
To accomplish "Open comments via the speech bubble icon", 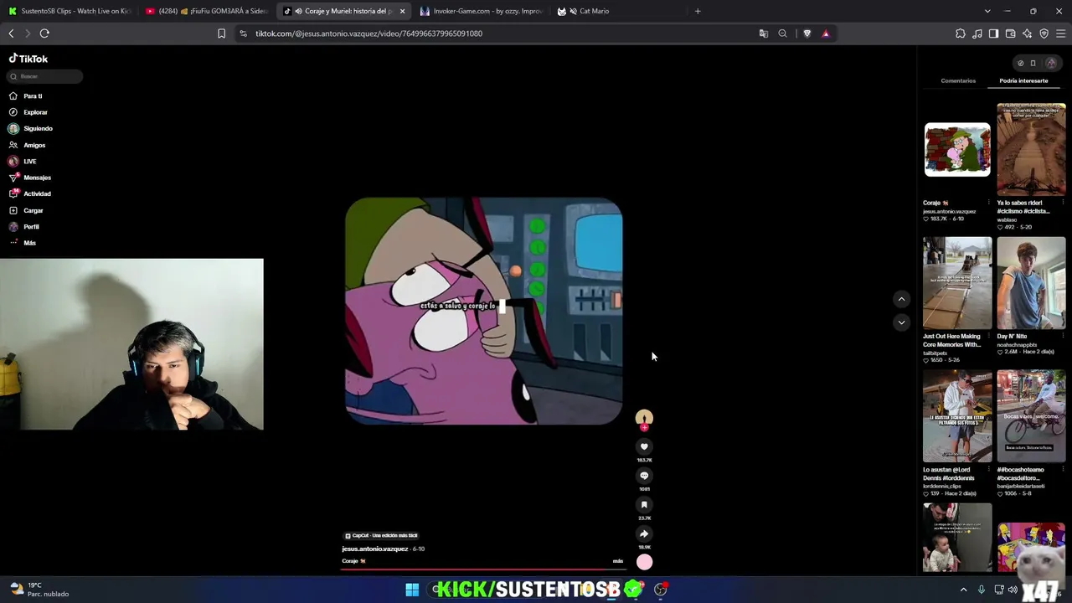I will coord(644,476).
